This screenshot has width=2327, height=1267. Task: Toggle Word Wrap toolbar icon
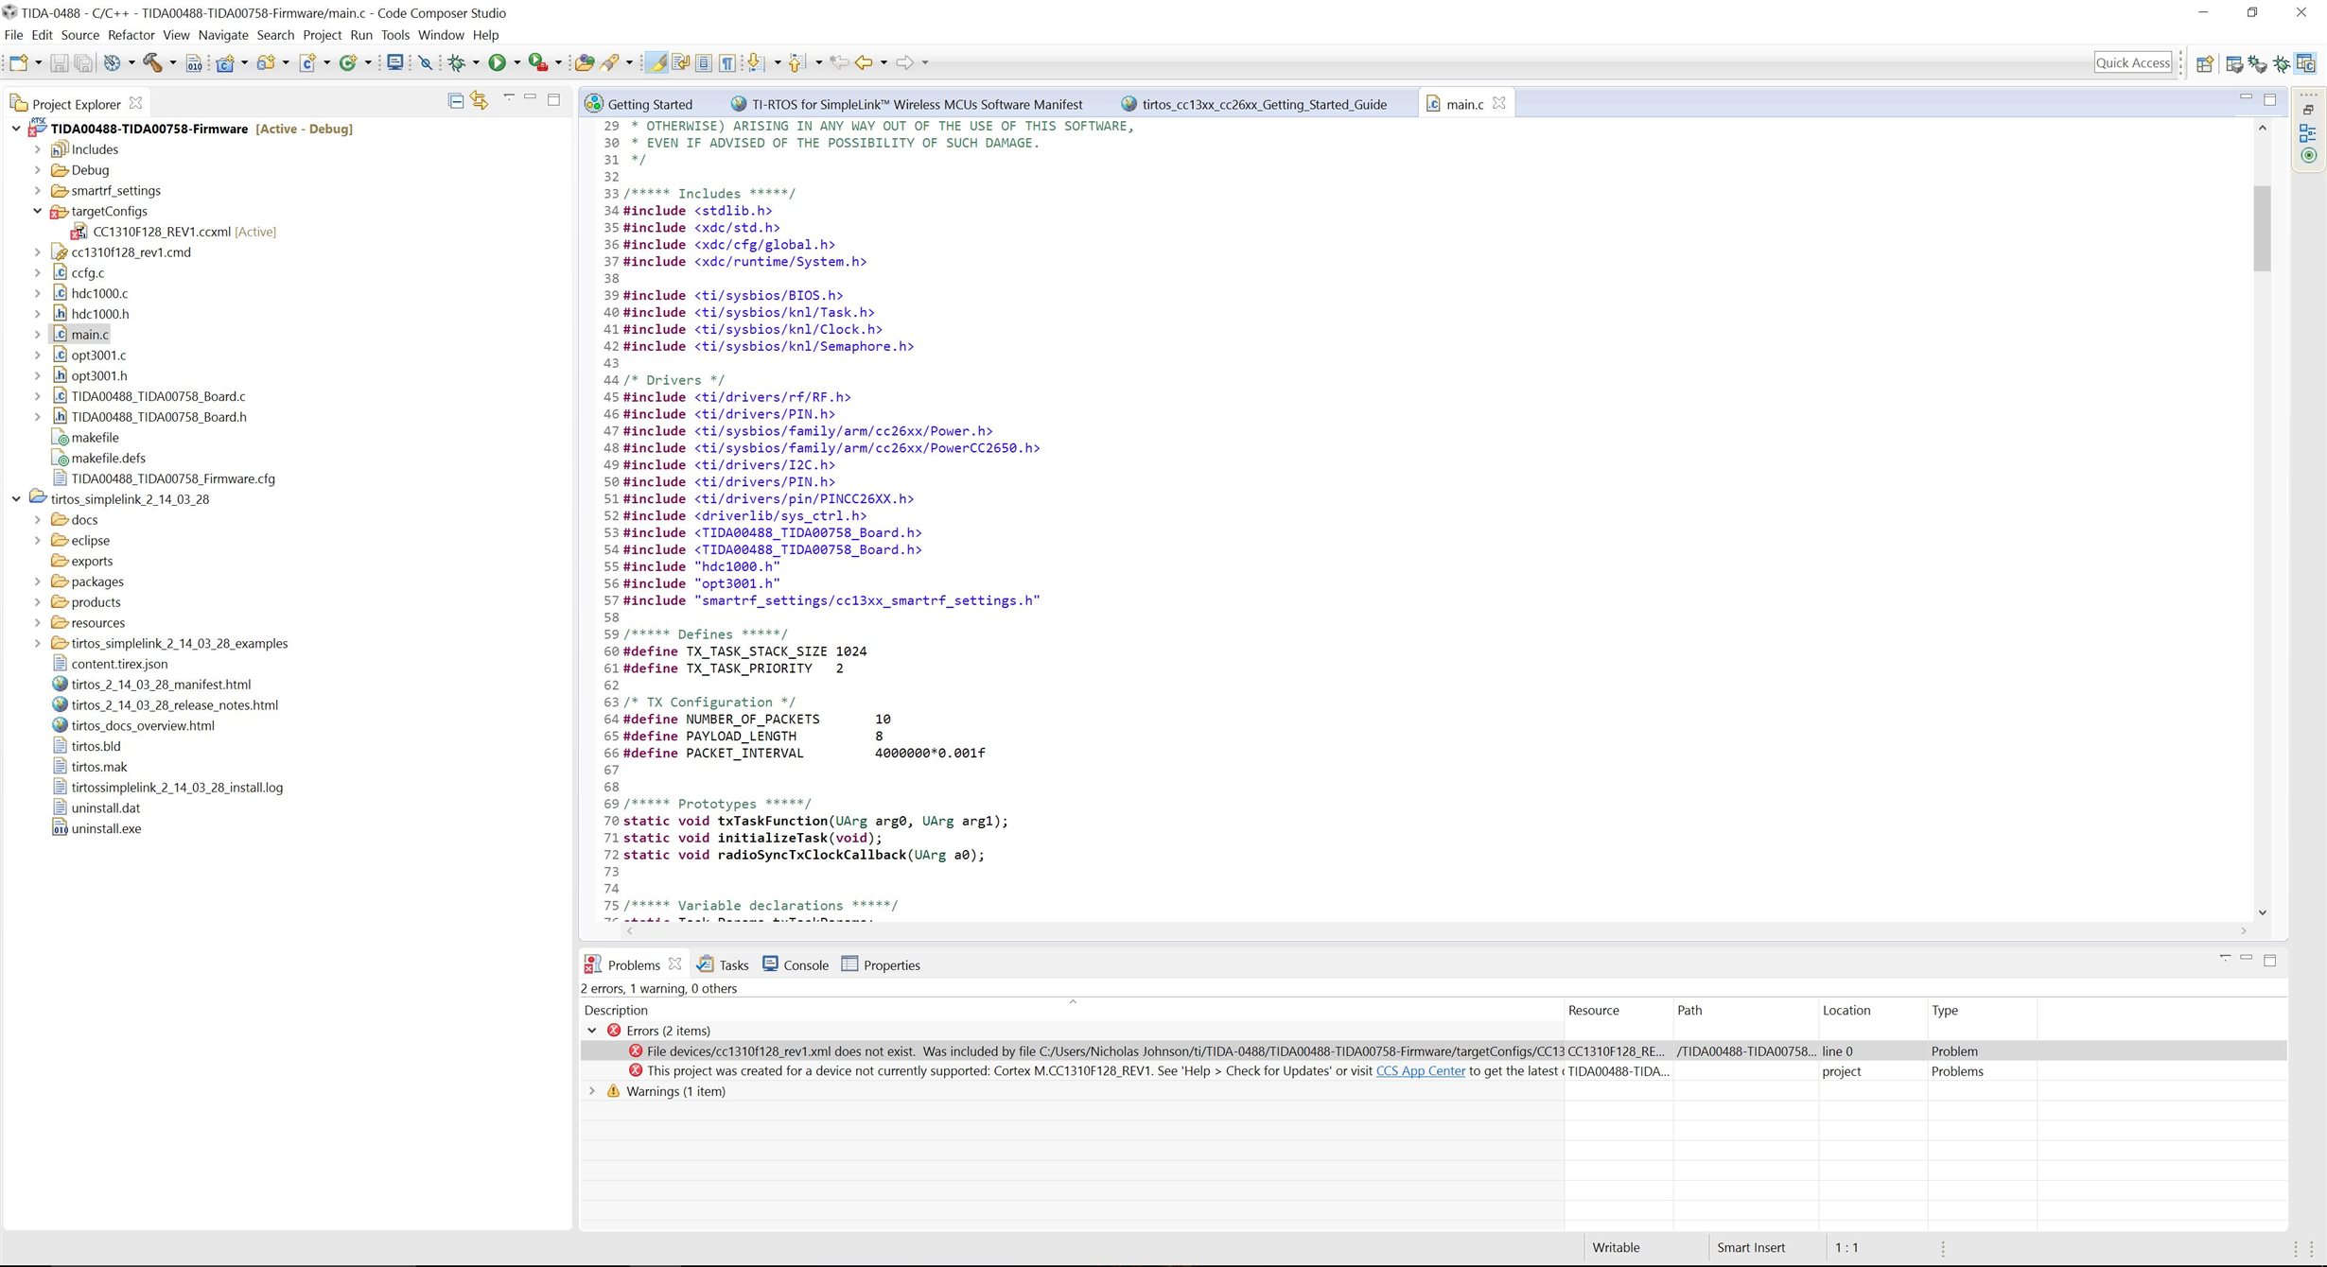[680, 62]
